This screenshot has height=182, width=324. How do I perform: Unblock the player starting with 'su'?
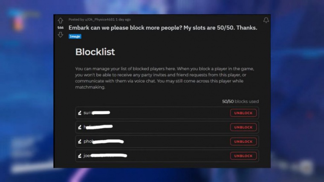[243, 113]
